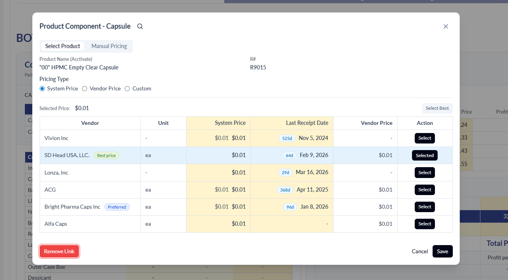
Task: Click the Selected Price $0.01 value
Action: click(x=82, y=108)
